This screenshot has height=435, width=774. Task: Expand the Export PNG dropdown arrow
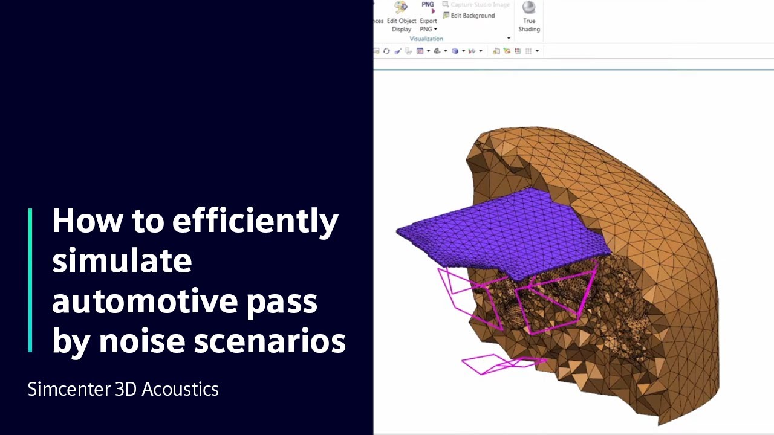click(435, 29)
